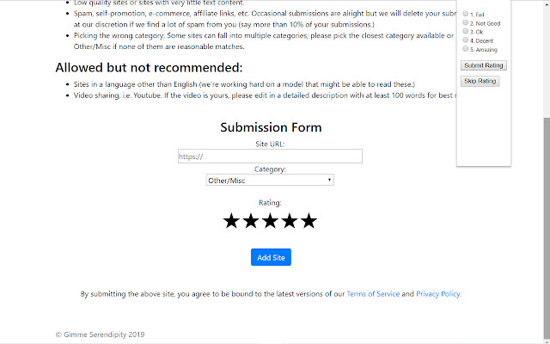Image resolution: width=550 pixels, height=344 pixels.
Task: Pick the "4. Decent" rating option
Action: pos(466,40)
